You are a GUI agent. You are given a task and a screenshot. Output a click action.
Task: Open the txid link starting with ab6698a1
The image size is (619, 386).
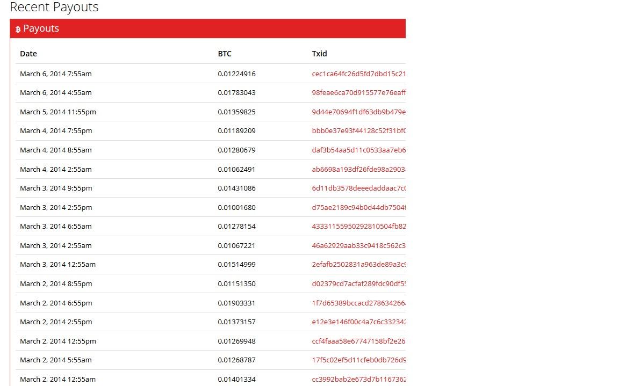pos(358,169)
